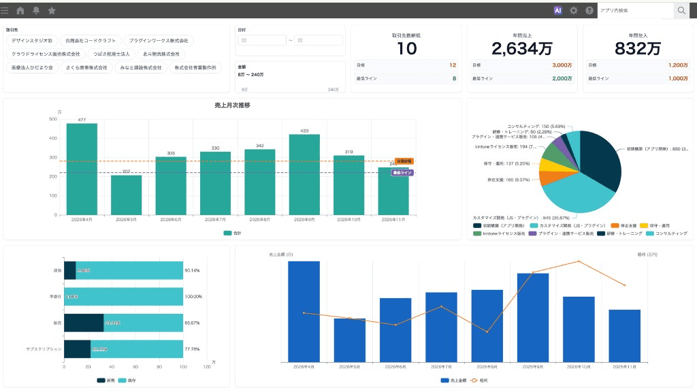This screenshot has height=392, width=697.
Task: Click the 8万 minimum end of the amount range
Action: (x=244, y=90)
